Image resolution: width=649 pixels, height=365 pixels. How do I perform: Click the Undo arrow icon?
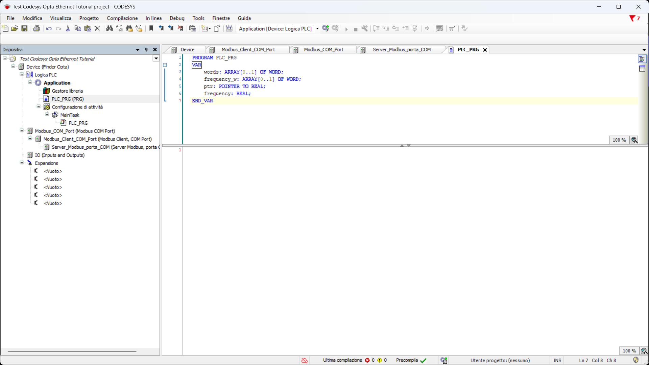point(49,28)
